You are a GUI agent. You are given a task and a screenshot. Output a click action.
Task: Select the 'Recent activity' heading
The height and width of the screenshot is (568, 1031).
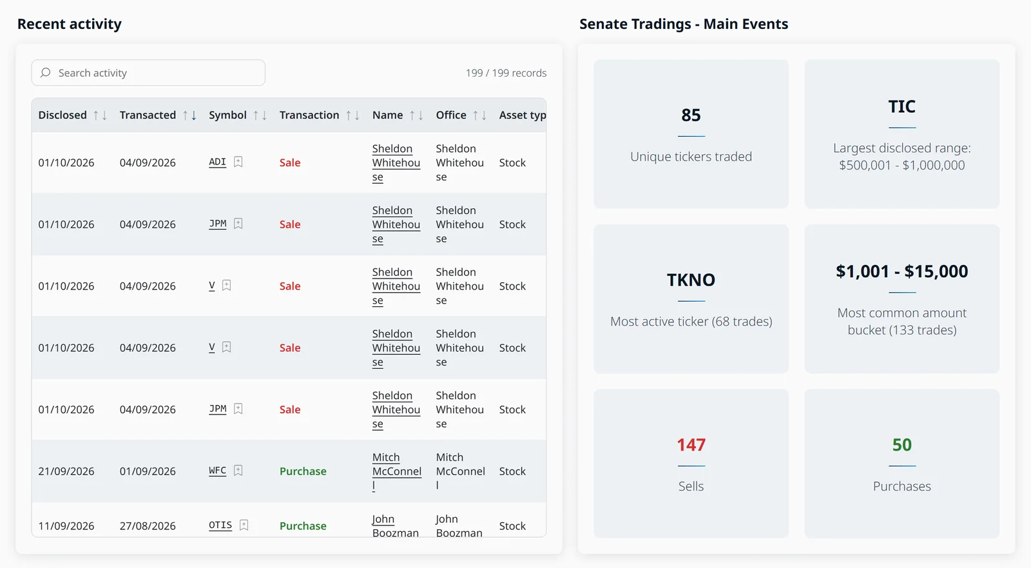click(x=70, y=24)
